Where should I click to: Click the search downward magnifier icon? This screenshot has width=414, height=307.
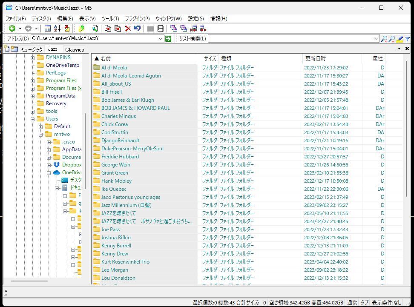coord(384,39)
